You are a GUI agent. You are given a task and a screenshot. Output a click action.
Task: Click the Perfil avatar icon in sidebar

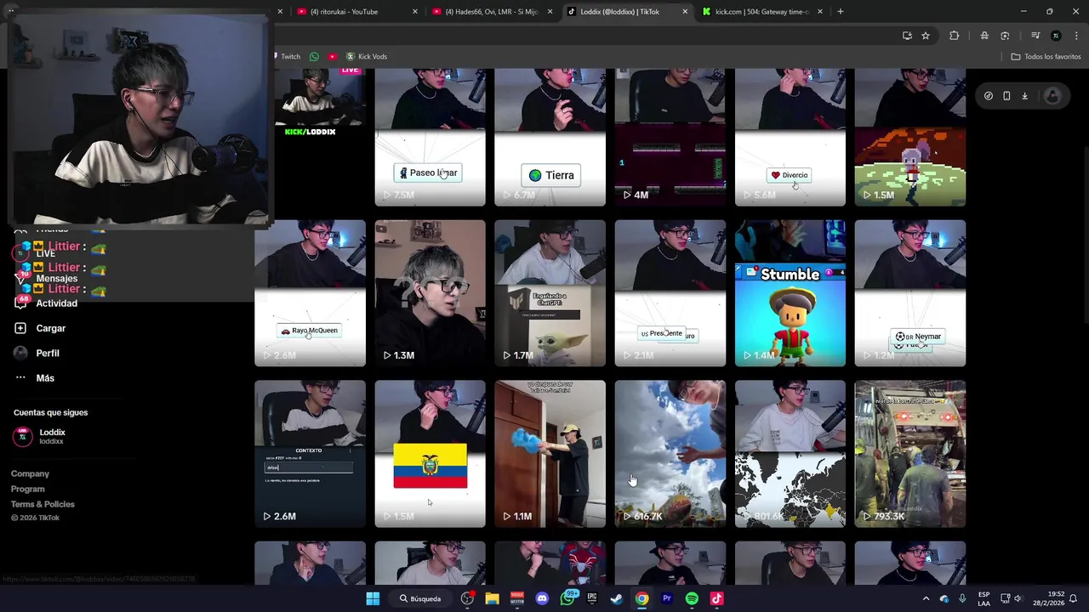point(20,353)
